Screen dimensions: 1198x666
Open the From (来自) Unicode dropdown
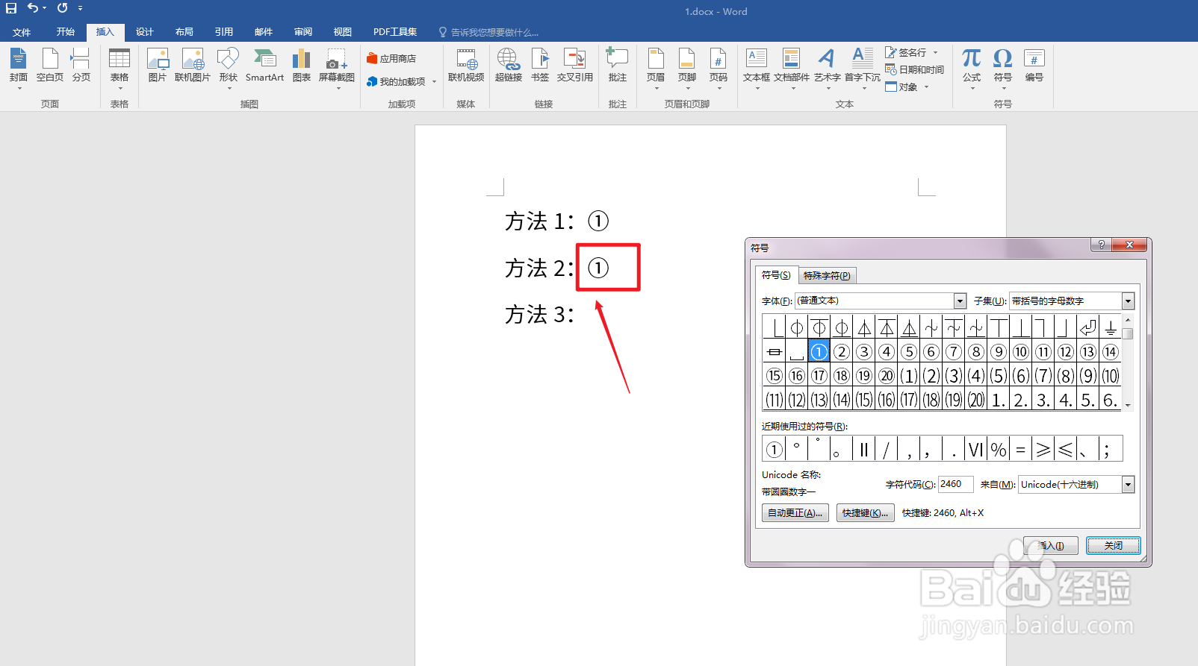pos(1128,485)
